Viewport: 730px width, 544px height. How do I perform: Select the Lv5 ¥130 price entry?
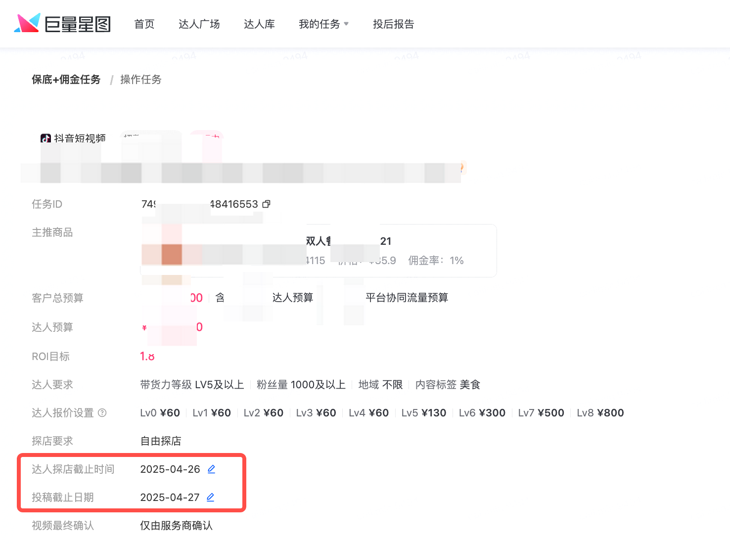tap(423, 413)
